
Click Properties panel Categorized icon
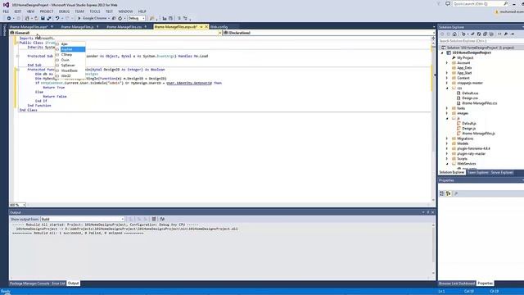point(442,193)
